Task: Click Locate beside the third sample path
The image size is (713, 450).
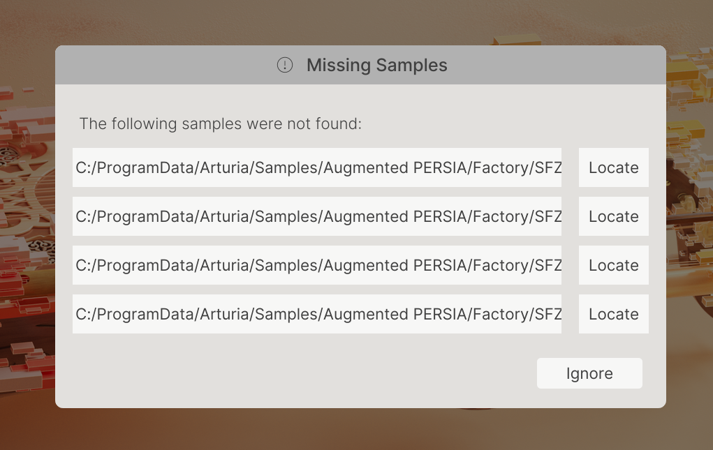Action: 613,265
